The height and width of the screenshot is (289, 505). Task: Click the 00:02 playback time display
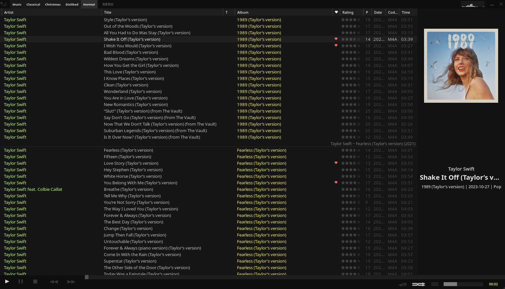coord(493,284)
